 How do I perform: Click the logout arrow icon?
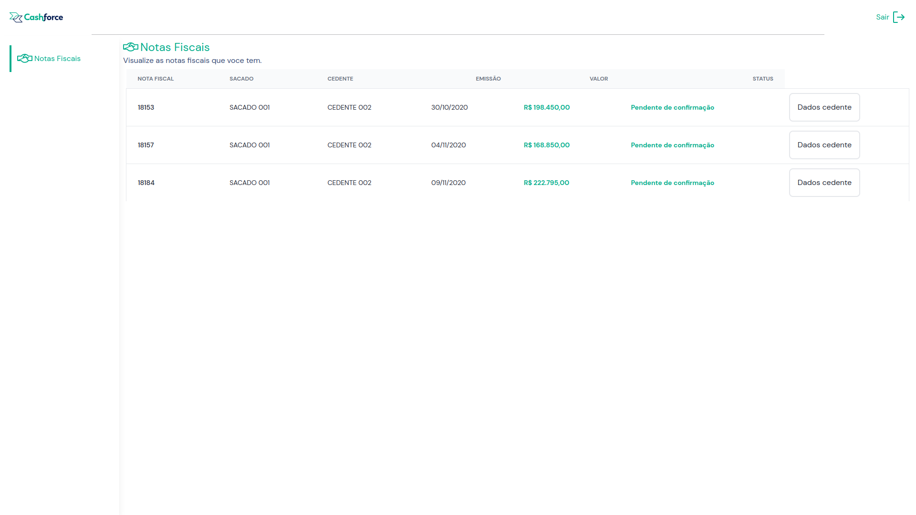click(899, 17)
